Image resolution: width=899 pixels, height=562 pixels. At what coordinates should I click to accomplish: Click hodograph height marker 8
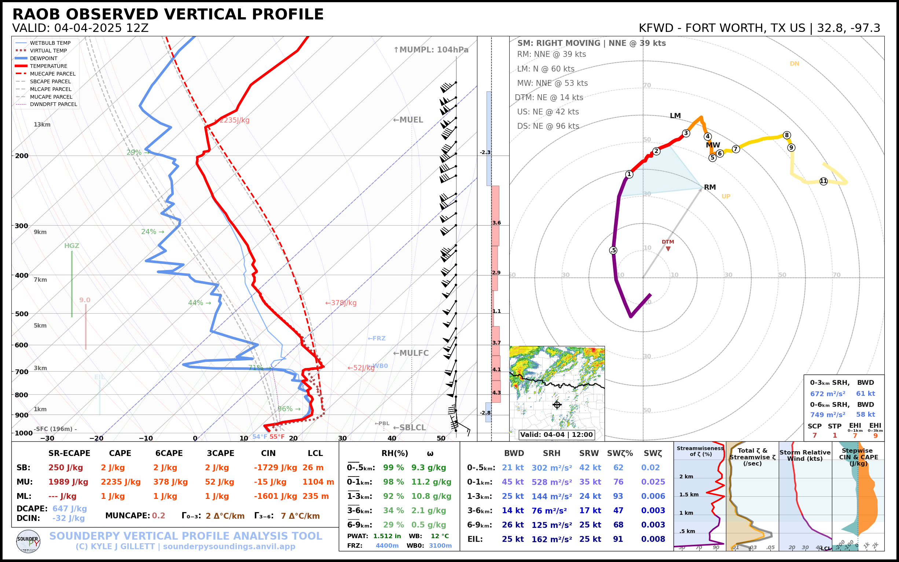(786, 135)
